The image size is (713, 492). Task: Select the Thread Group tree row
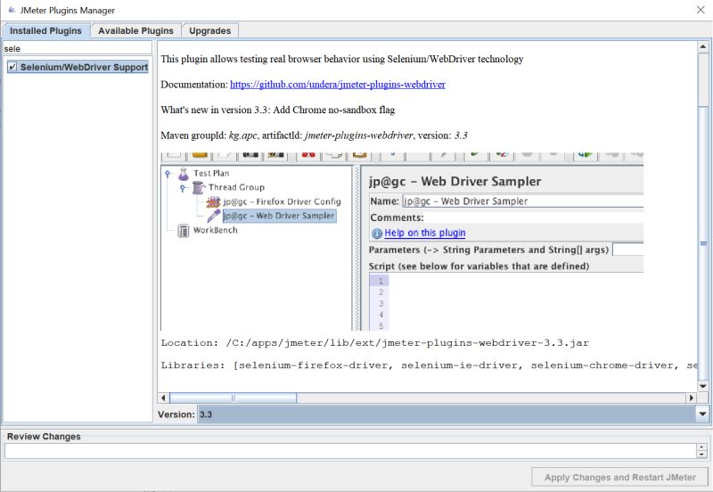point(236,187)
